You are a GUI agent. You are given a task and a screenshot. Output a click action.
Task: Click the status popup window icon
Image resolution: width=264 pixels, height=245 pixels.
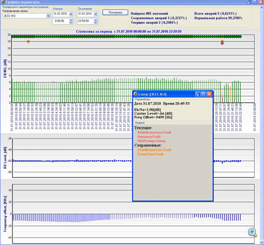(135, 94)
